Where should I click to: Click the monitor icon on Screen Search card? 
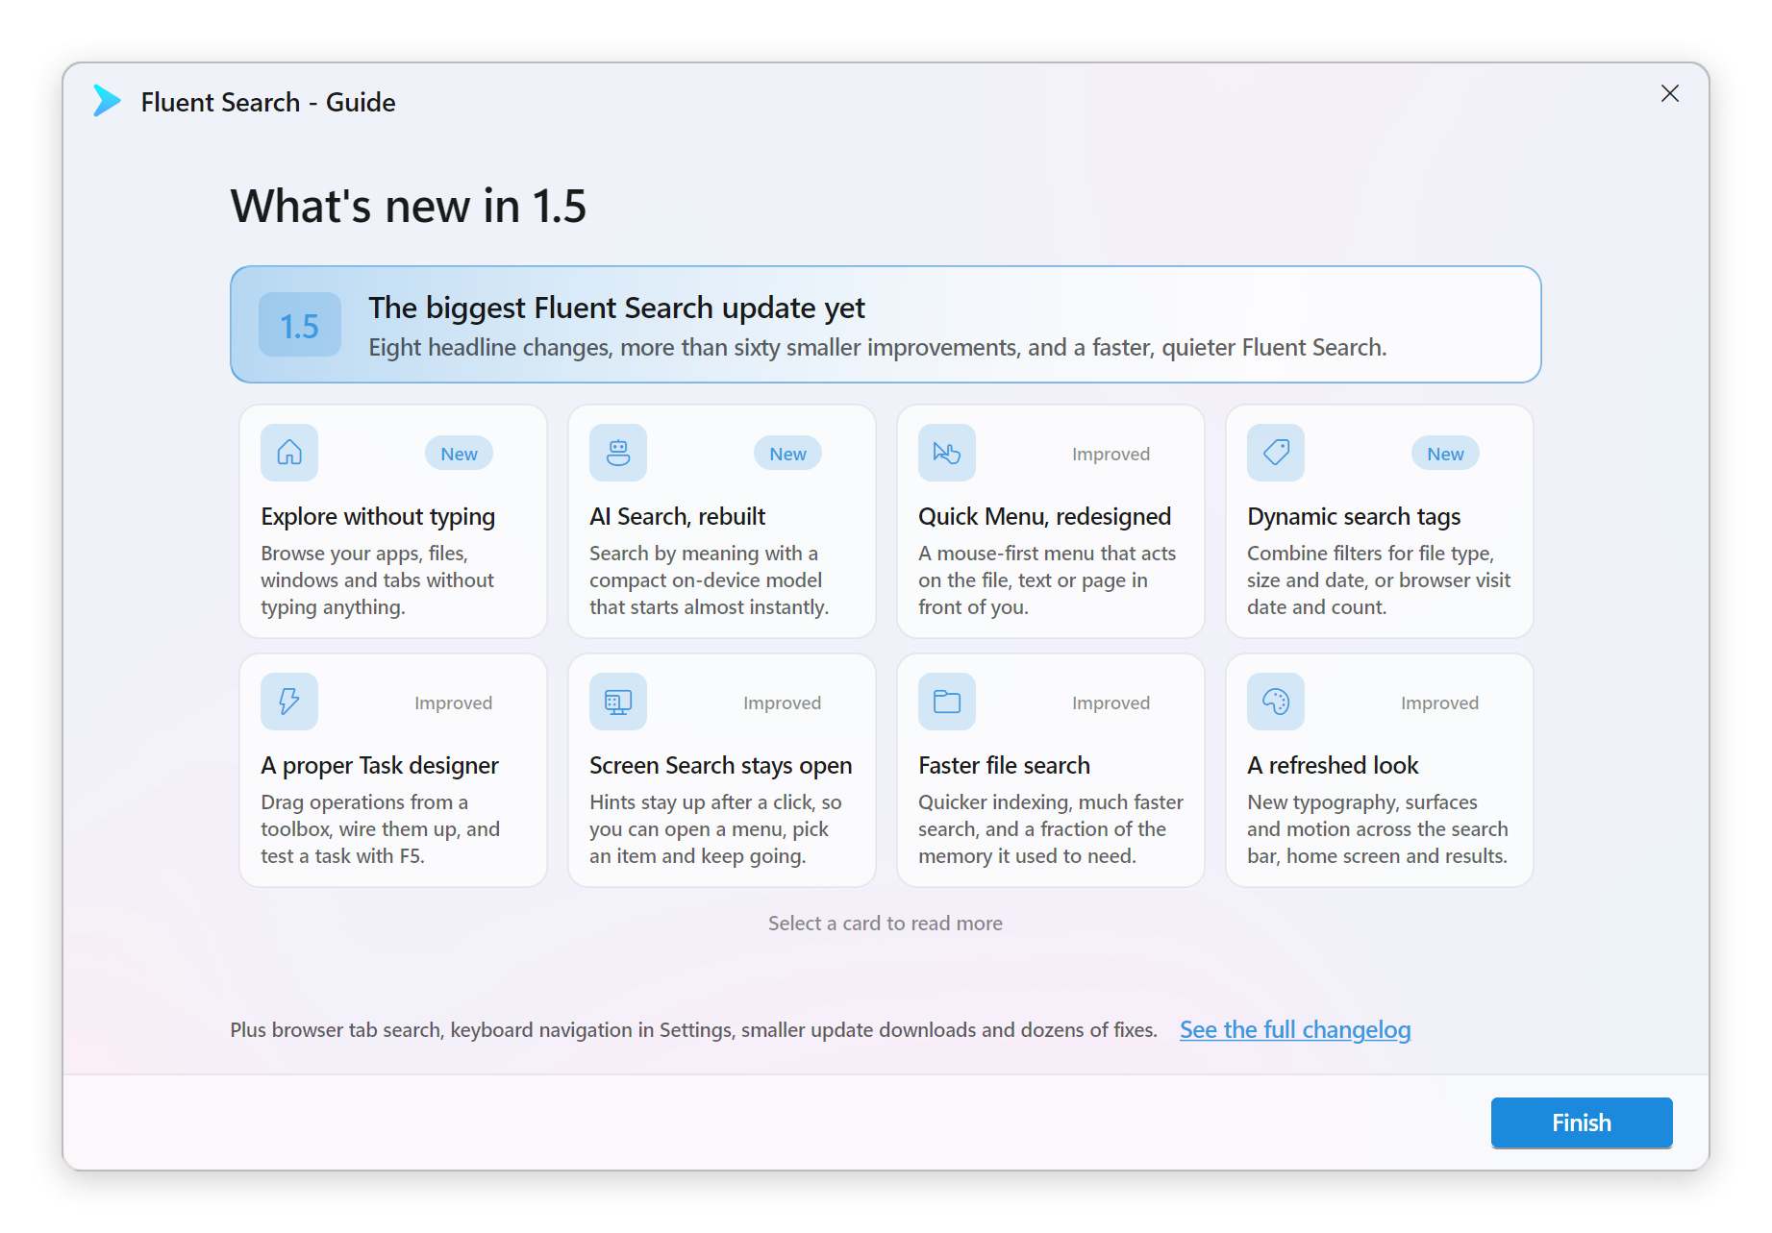coord(618,702)
